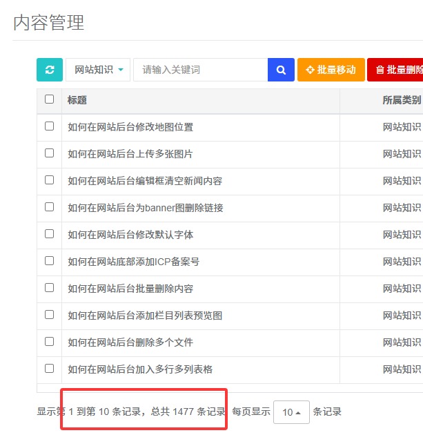Screen dimensions: 423x435
Task: Click the 所属类别 column header
Action: (401, 100)
